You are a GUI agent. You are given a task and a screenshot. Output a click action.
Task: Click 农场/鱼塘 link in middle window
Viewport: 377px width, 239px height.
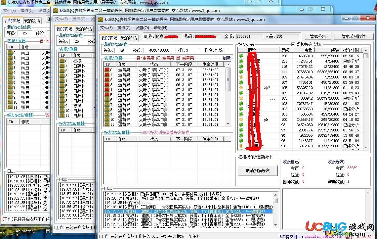click(68, 49)
